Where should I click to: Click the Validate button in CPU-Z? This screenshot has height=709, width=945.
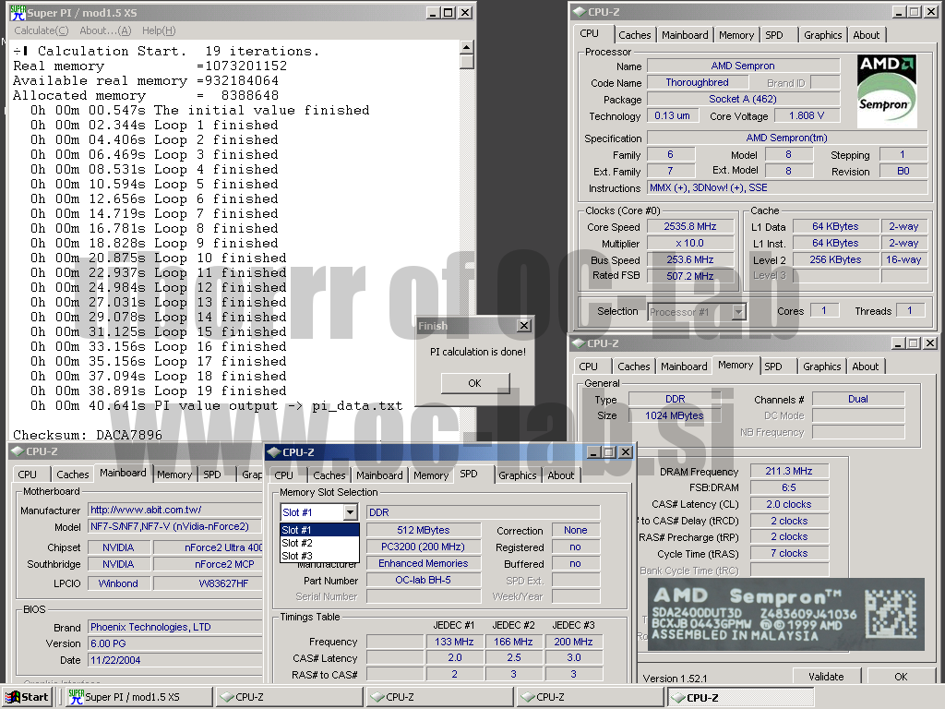pyautogui.click(x=826, y=677)
